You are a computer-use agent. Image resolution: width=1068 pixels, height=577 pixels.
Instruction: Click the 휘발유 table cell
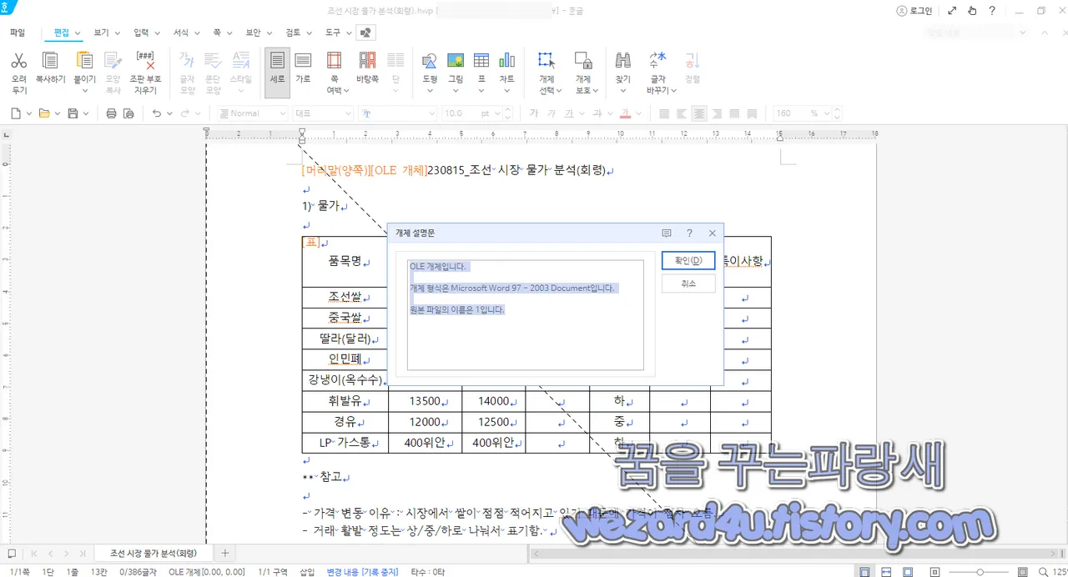tap(345, 401)
